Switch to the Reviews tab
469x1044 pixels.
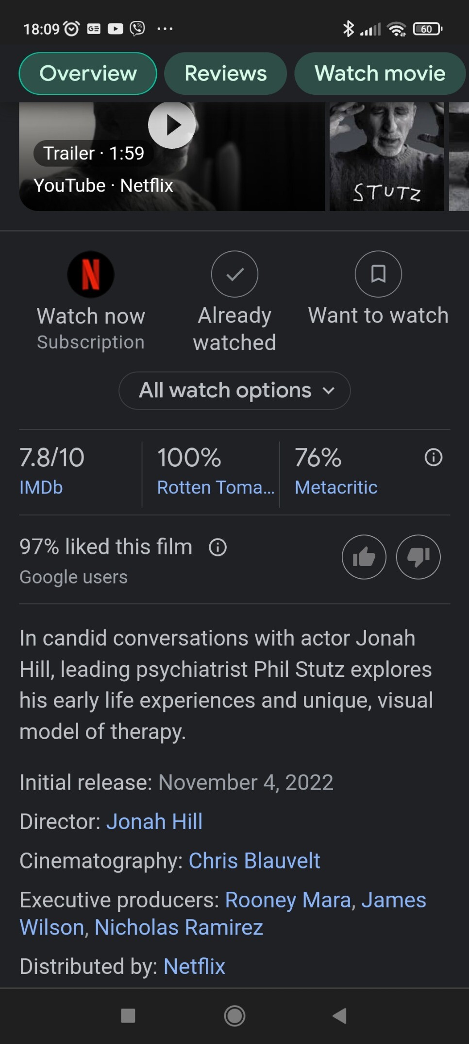pyautogui.click(x=225, y=73)
